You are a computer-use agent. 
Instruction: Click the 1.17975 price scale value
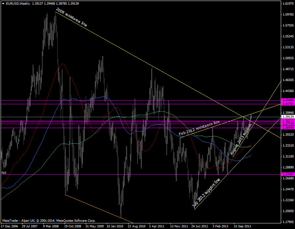click(287, 222)
